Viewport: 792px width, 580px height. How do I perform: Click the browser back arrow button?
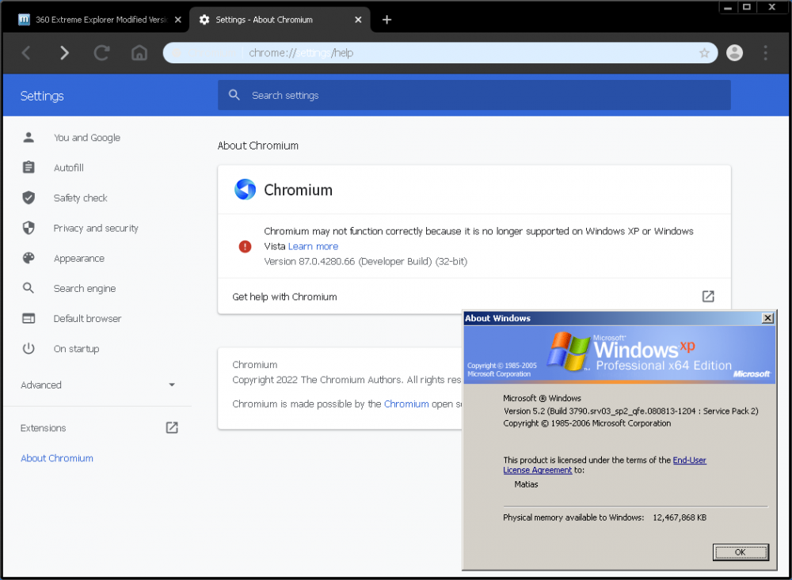point(26,53)
